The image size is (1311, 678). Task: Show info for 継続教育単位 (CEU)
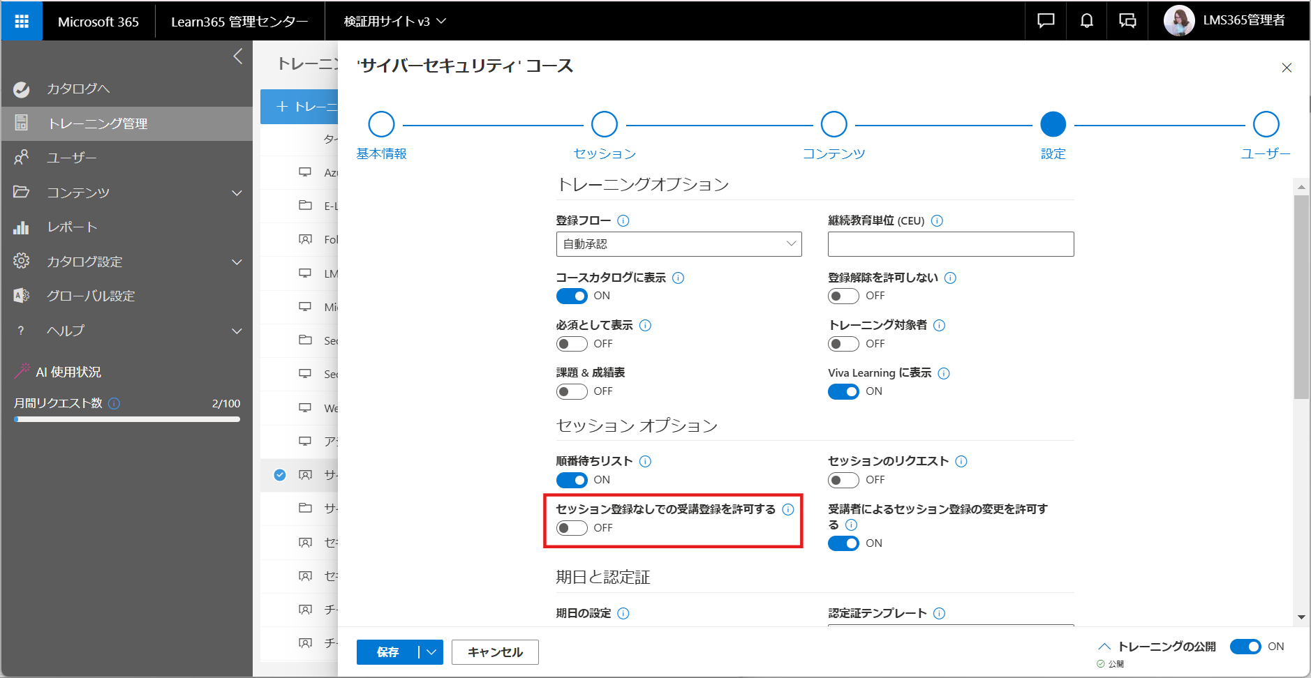tap(937, 220)
